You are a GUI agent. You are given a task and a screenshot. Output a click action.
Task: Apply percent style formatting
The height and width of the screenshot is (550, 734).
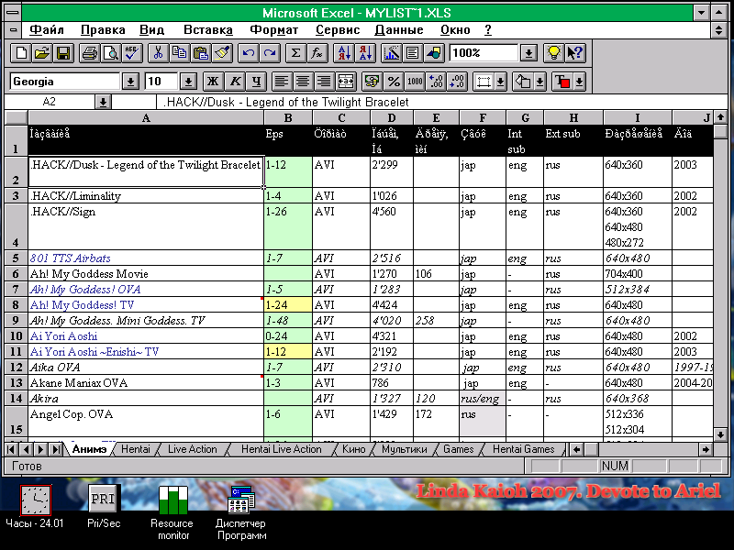click(x=394, y=82)
